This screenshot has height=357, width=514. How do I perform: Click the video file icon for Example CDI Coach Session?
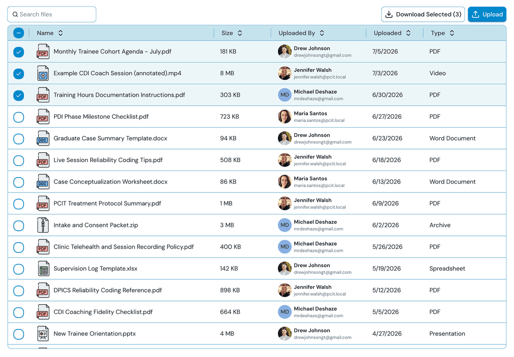tap(43, 73)
